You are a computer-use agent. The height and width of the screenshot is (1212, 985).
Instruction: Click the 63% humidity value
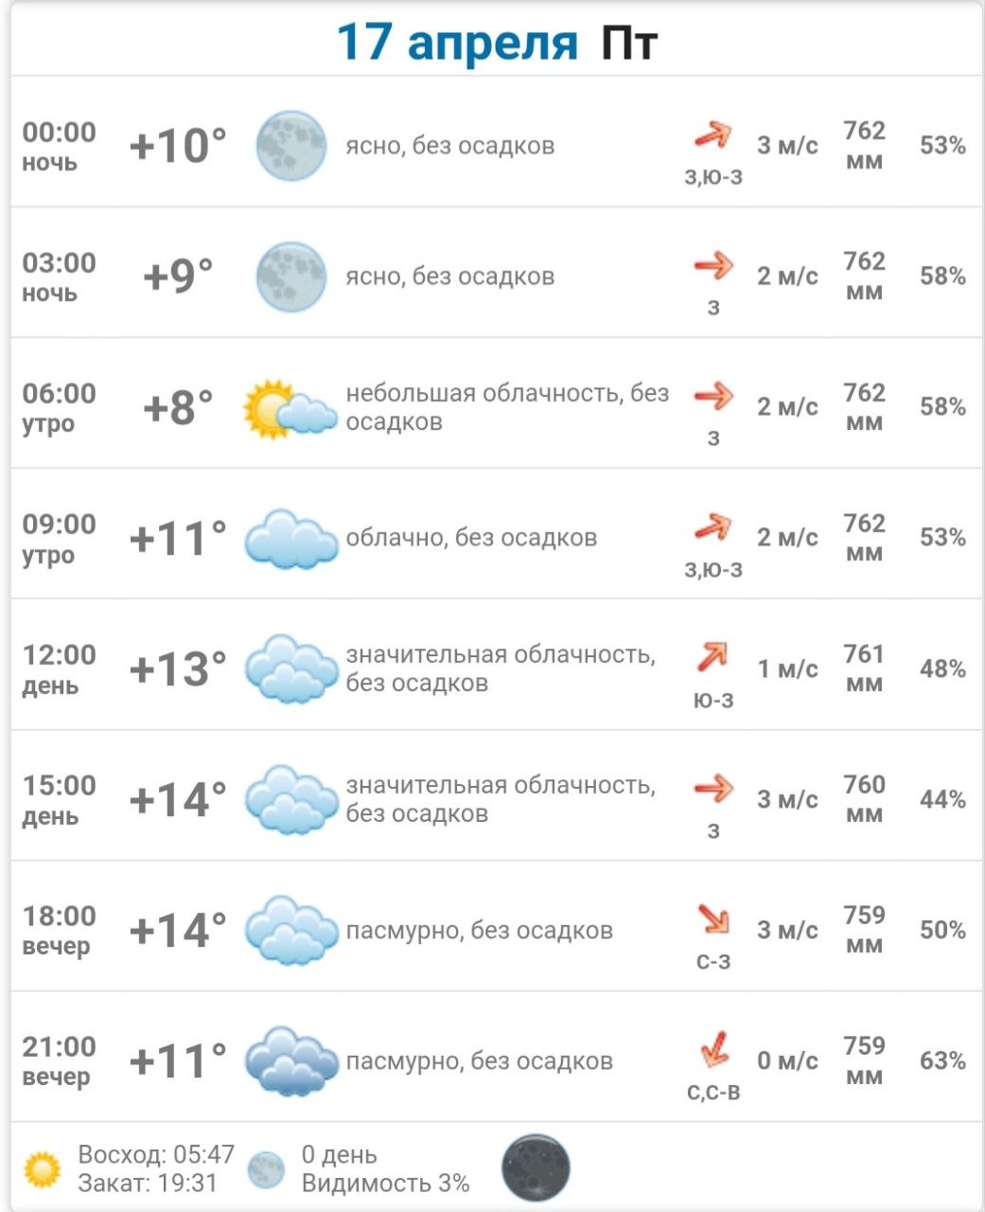tap(942, 1060)
